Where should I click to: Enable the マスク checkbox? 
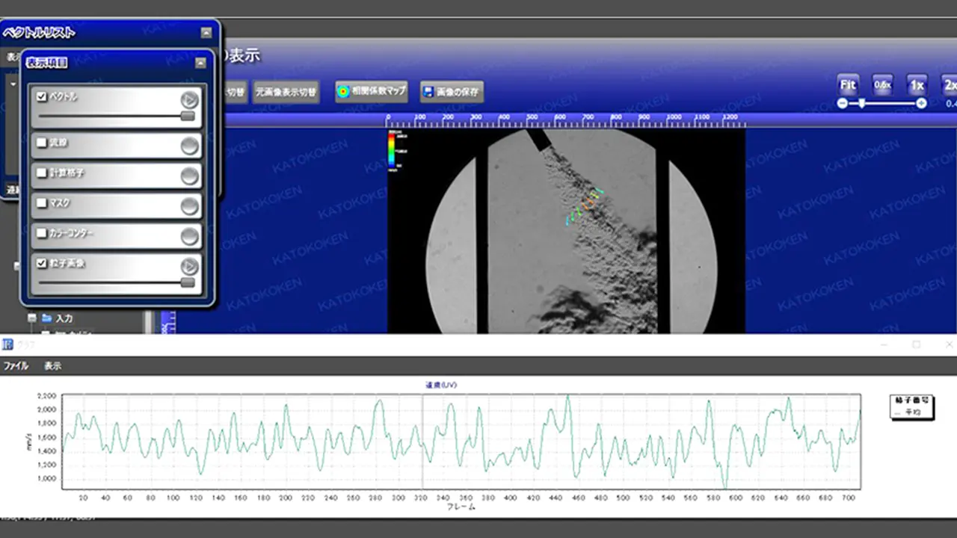[42, 202]
